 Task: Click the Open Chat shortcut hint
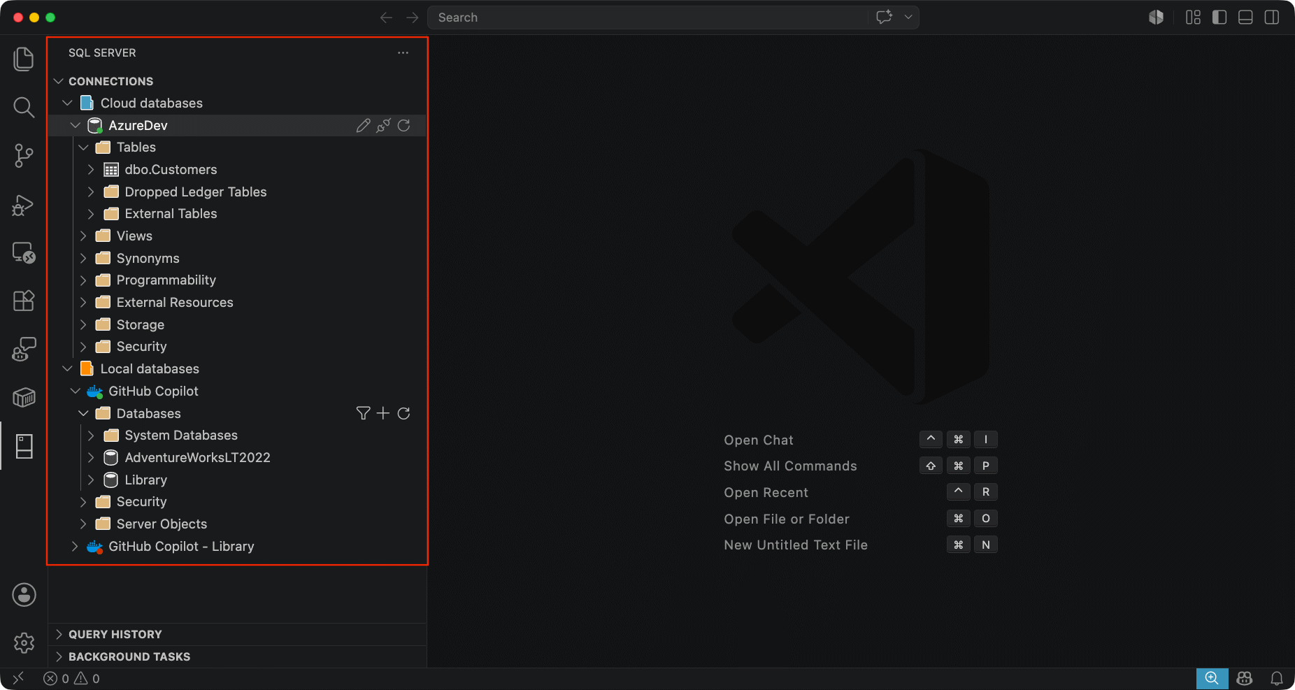point(759,440)
